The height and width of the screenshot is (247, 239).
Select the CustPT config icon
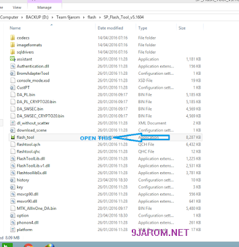(x=12, y=88)
